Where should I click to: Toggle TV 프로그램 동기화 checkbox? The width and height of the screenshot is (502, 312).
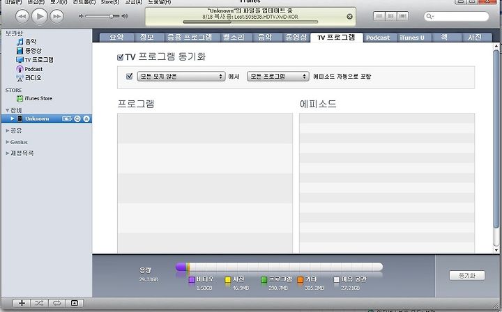121,57
